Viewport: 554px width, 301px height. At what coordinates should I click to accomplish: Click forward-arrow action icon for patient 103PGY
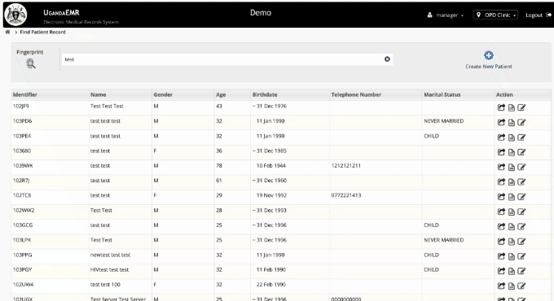tap(501, 271)
